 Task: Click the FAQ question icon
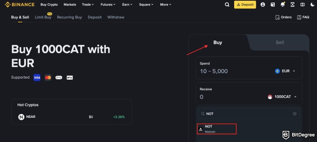pos(299,17)
